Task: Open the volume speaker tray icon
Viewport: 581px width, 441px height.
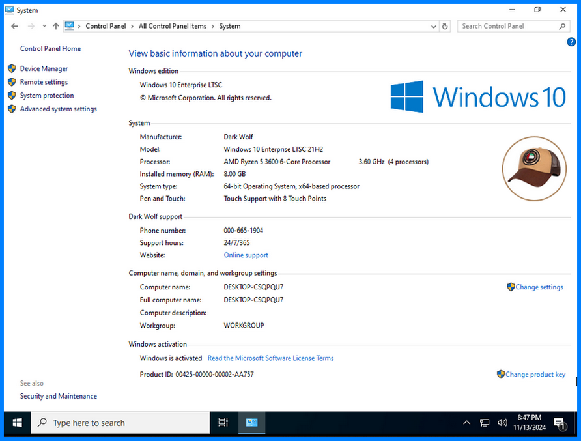Action: click(502, 423)
